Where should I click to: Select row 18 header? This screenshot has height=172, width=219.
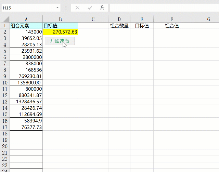point(5,134)
